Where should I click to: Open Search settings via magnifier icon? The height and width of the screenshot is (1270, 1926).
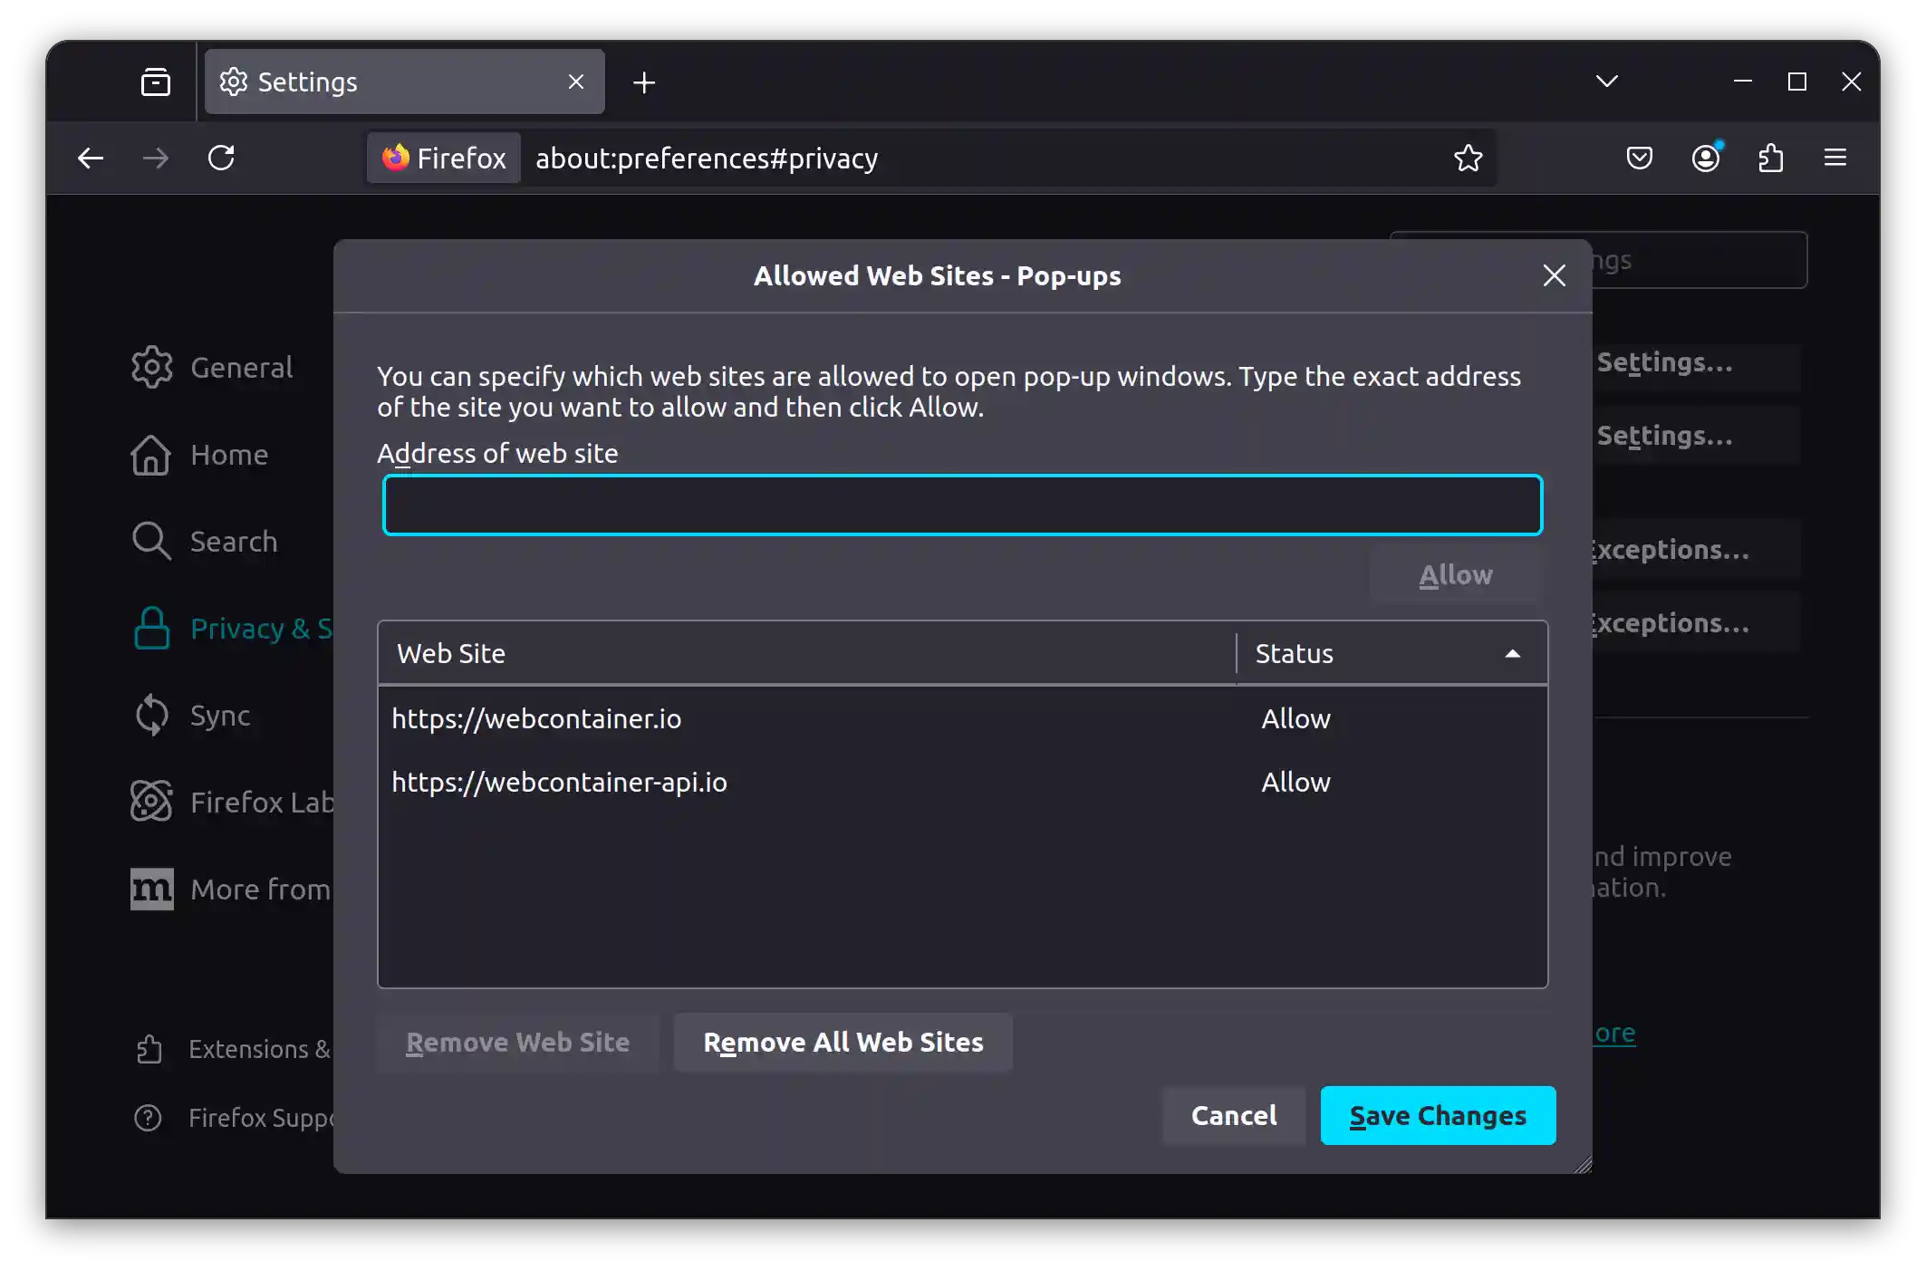click(150, 541)
